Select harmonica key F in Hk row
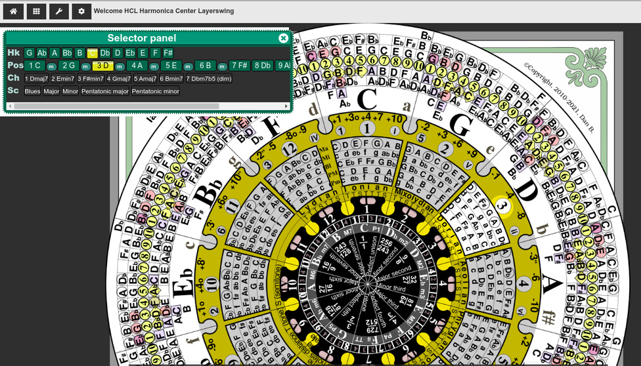641x366 pixels. 155,53
